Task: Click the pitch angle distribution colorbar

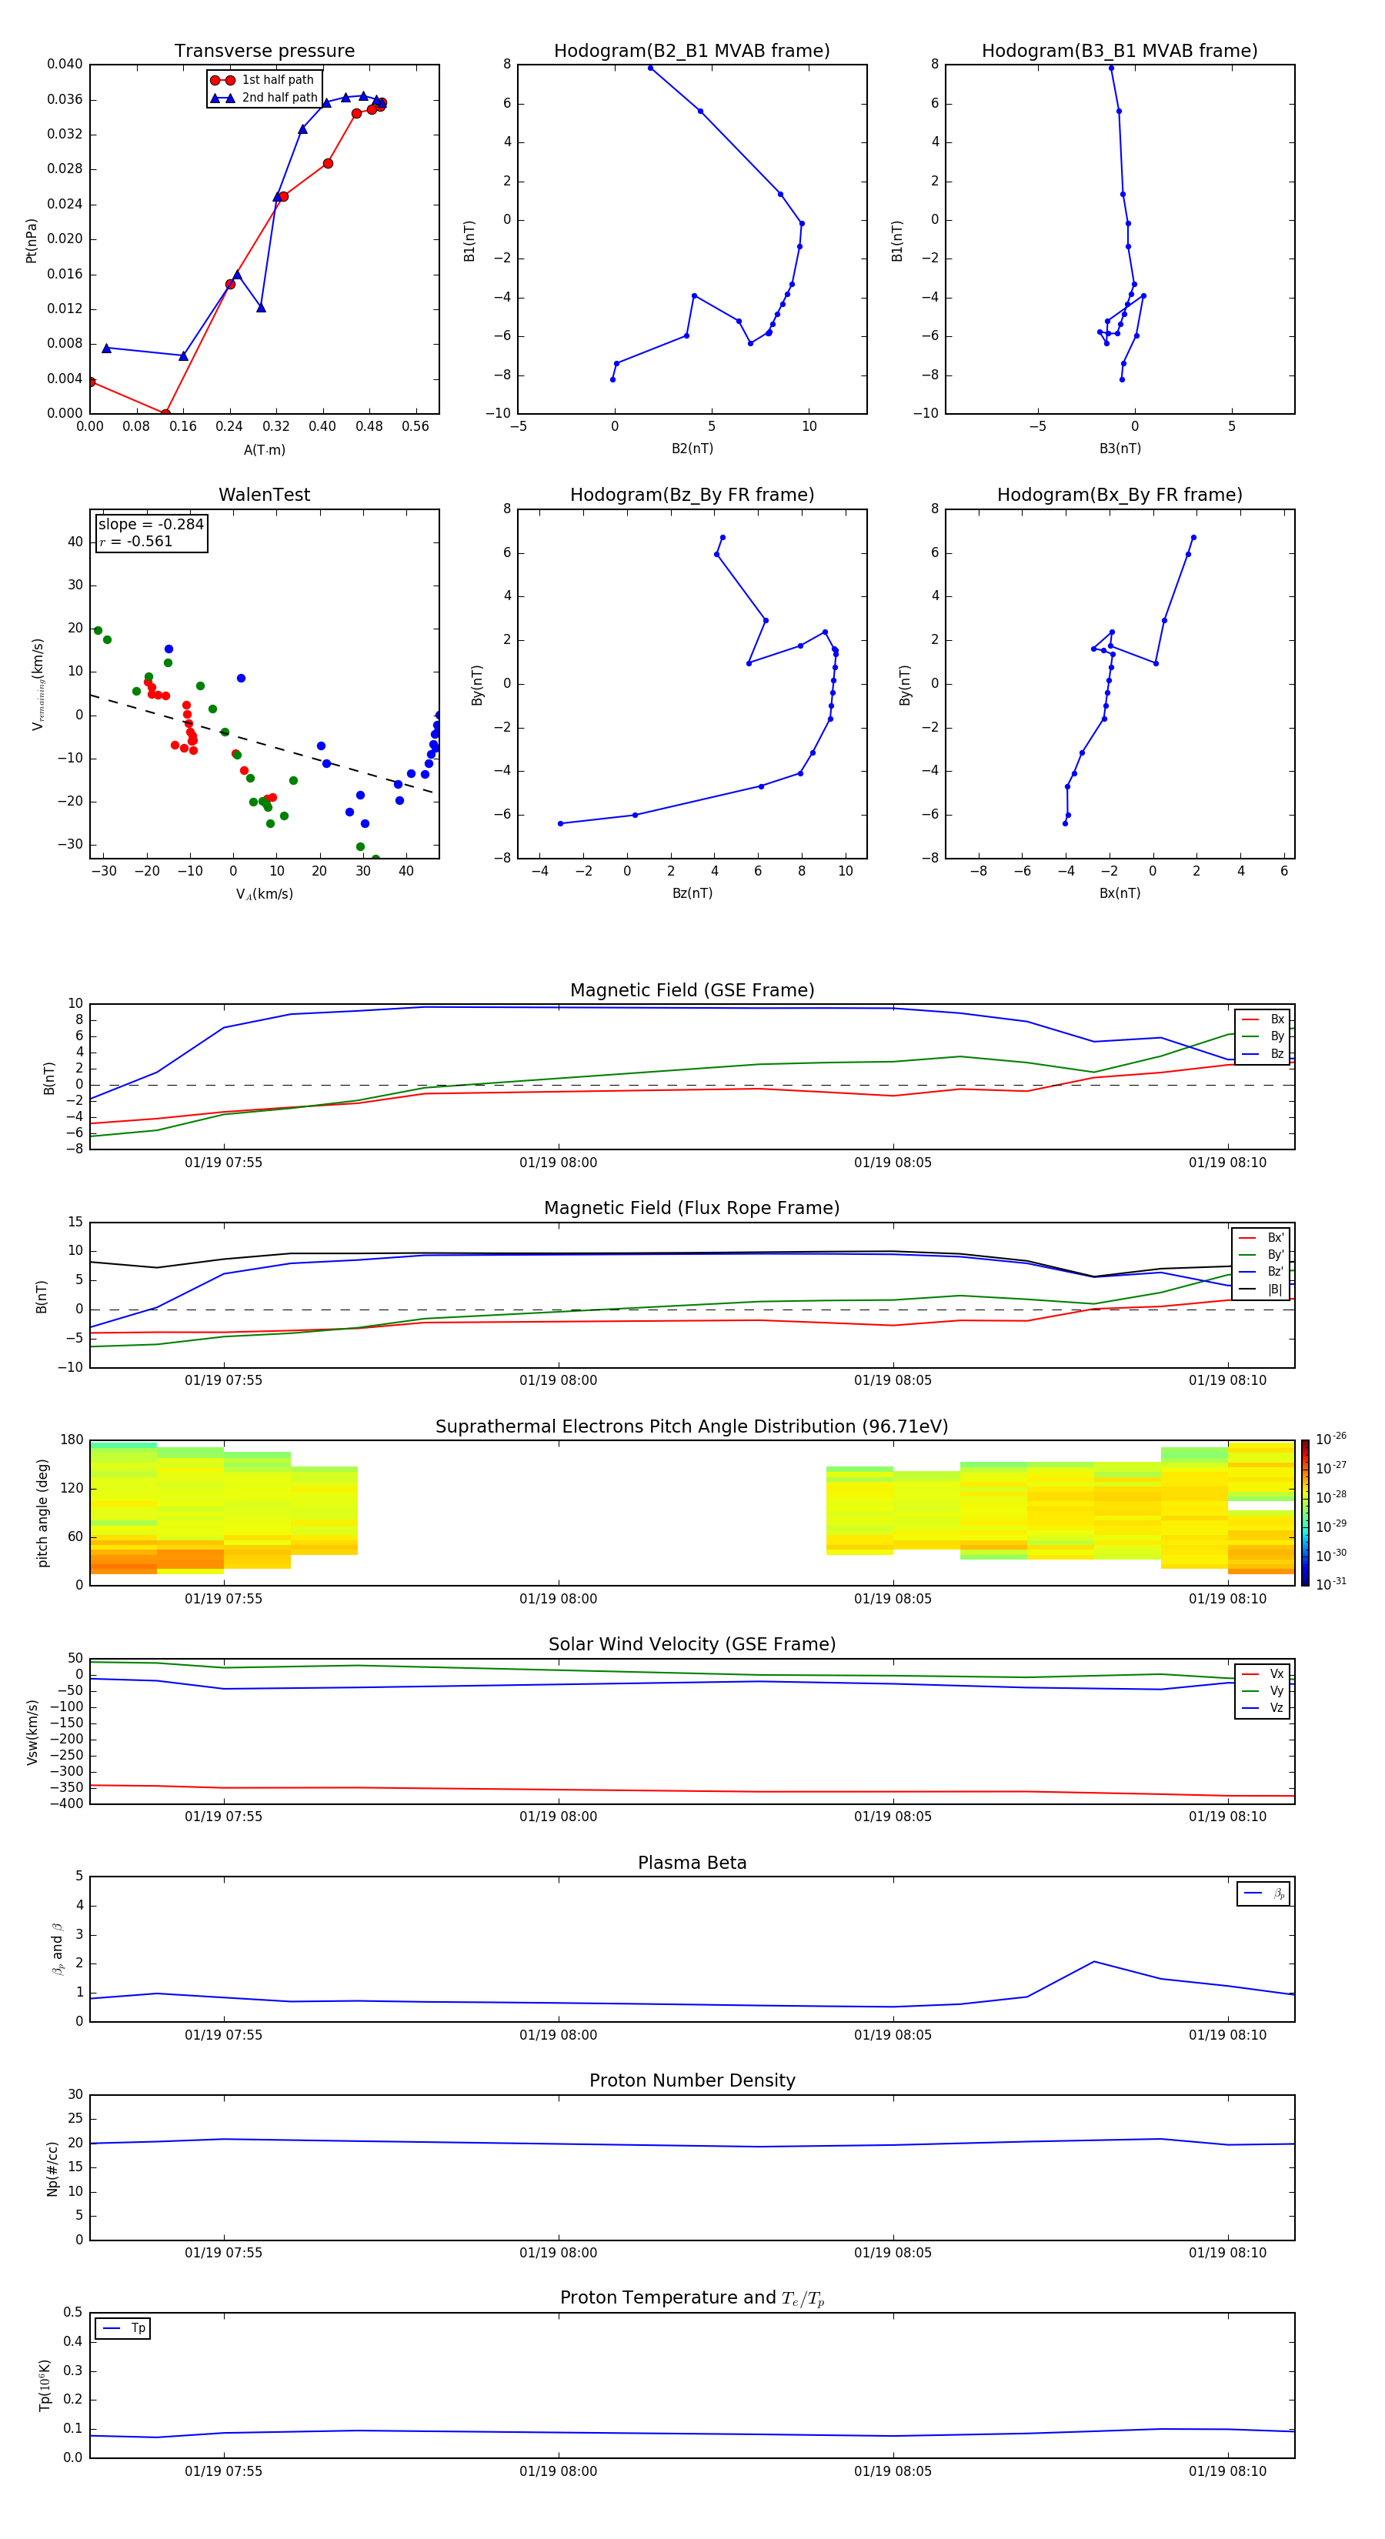Action: [x=1305, y=1513]
